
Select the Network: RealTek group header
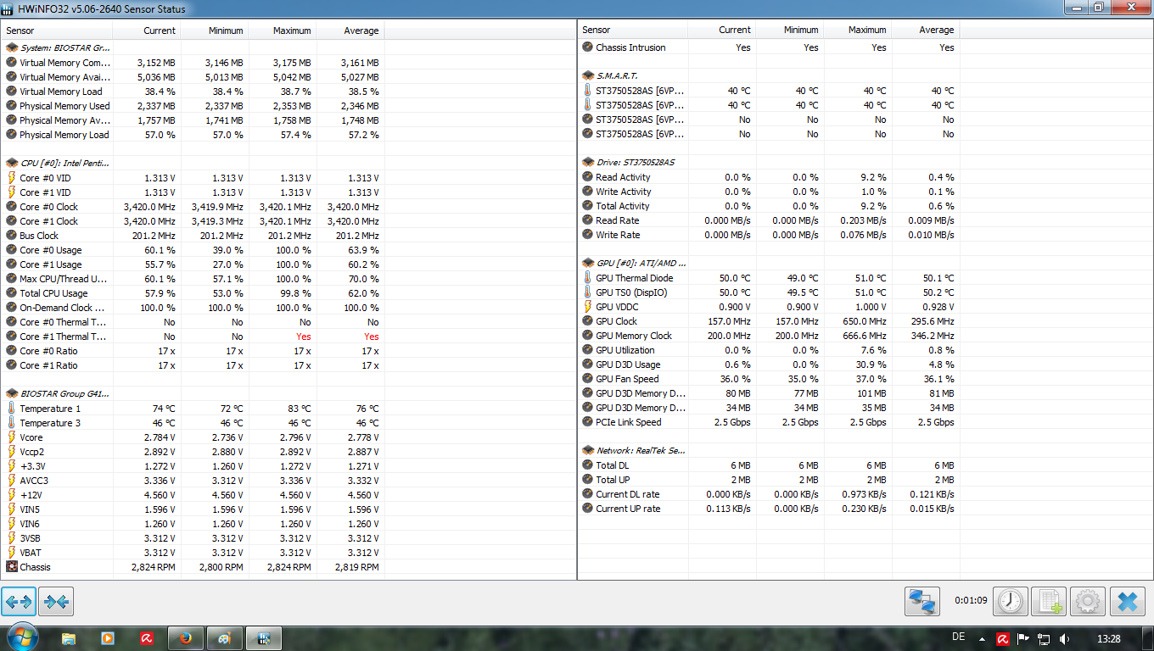[x=769, y=451]
